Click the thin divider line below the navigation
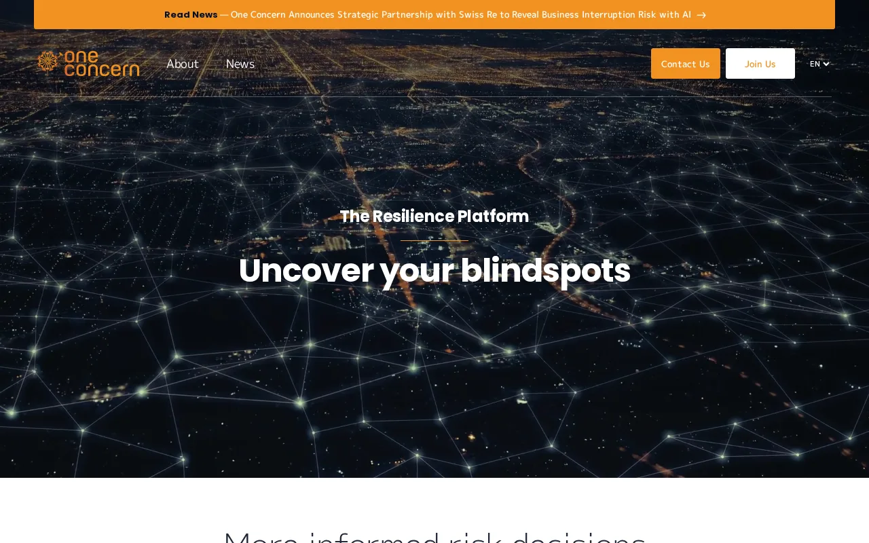The height and width of the screenshot is (543, 869). 434,96
